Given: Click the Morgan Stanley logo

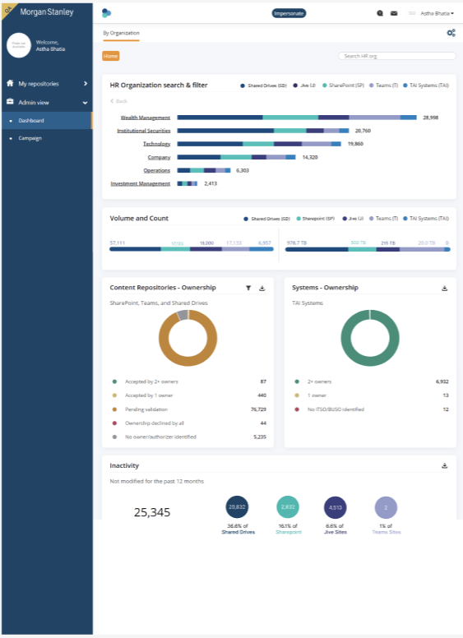Looking at the screenshot, I should (46, 12).
